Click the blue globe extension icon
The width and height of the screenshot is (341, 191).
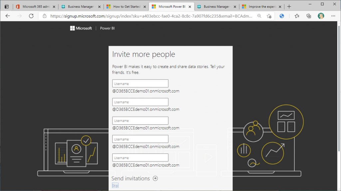[x=282, y=16]
